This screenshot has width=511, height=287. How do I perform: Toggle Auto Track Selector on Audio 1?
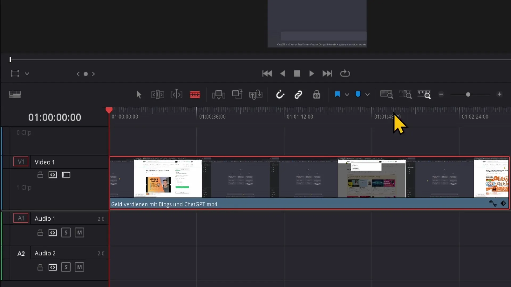pos(53,233)
